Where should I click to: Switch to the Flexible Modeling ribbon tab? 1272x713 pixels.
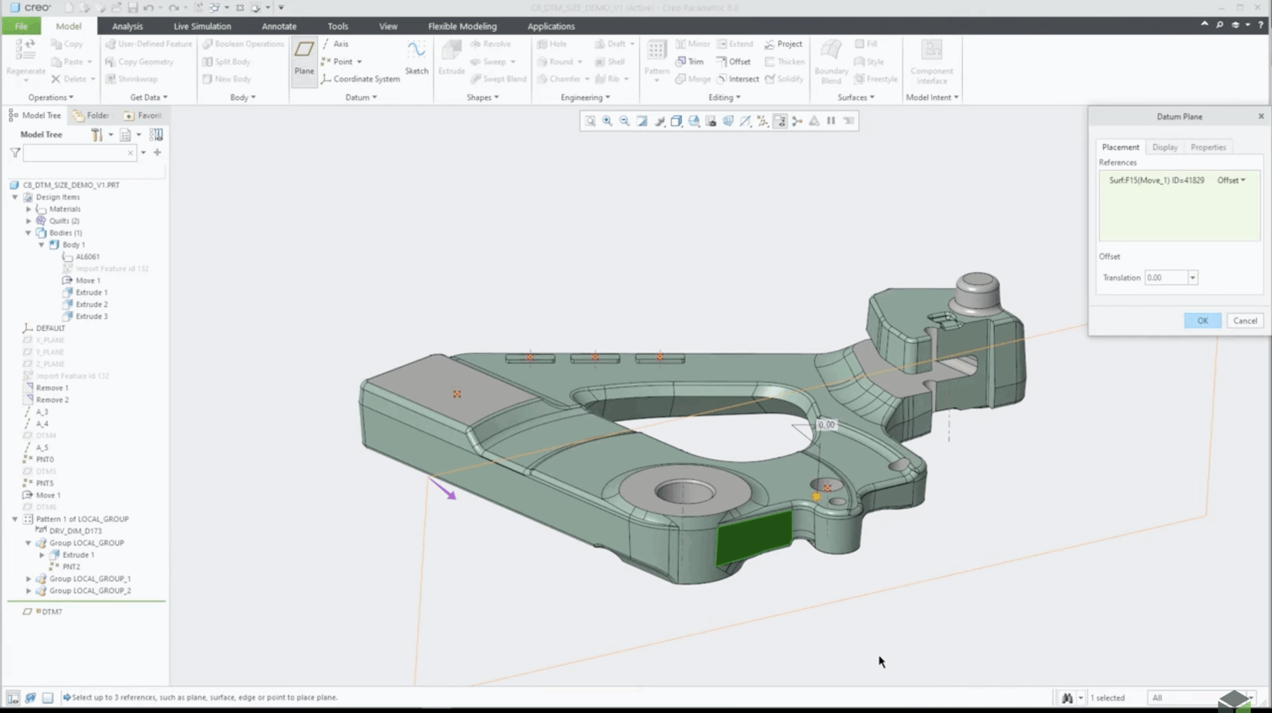click(462, 26)
